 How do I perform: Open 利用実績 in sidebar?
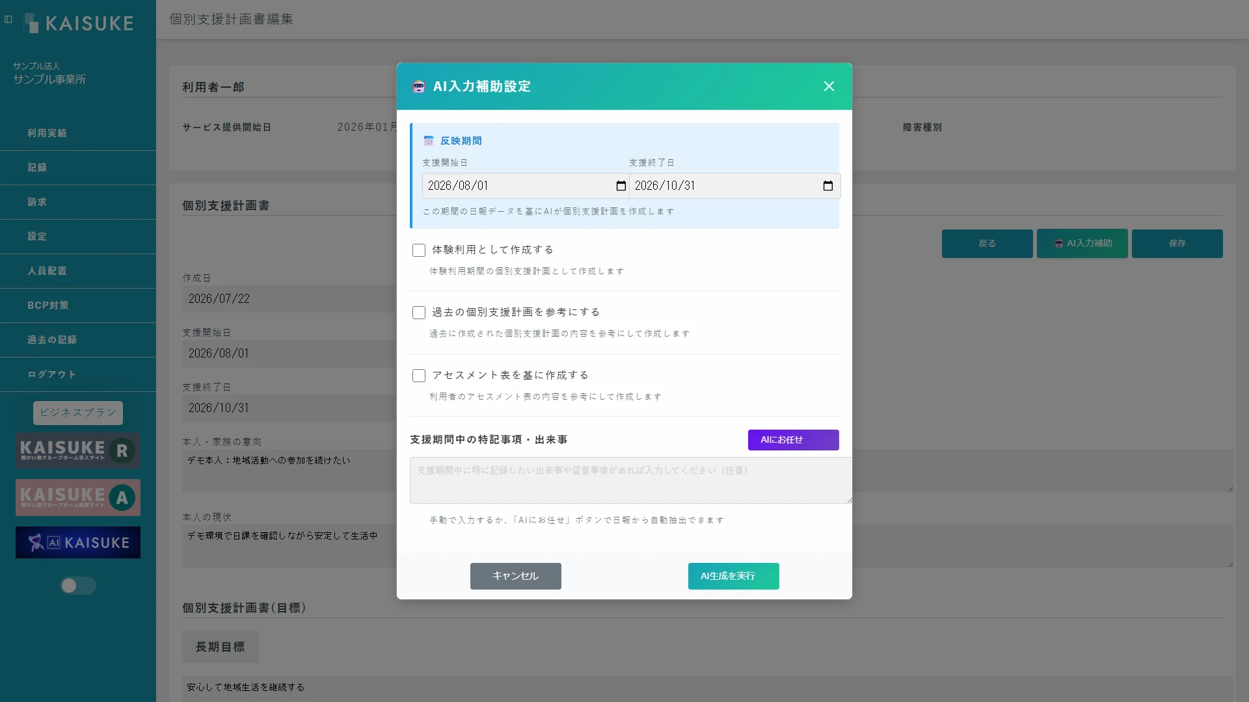click(x=78, y=133)
